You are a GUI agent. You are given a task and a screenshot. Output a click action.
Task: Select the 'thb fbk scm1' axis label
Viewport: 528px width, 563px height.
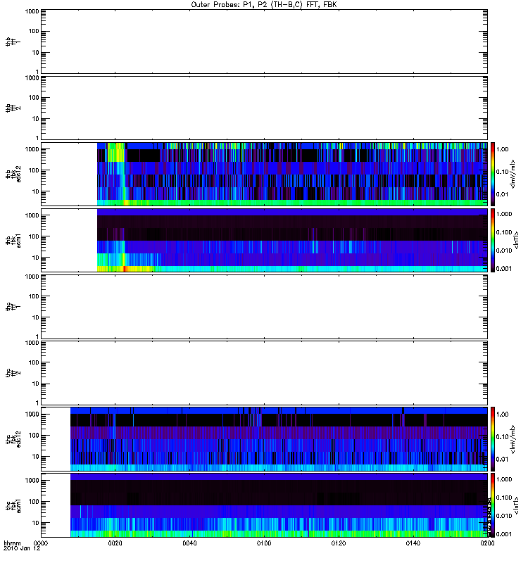pos(13,241)
